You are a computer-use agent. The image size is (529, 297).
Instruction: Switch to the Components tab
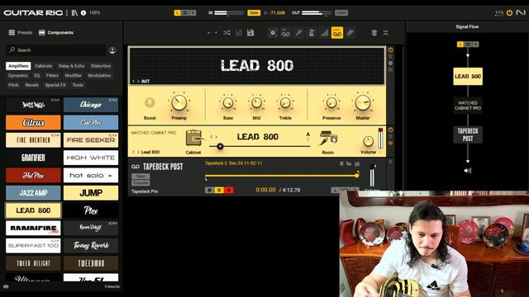(56, 33)
